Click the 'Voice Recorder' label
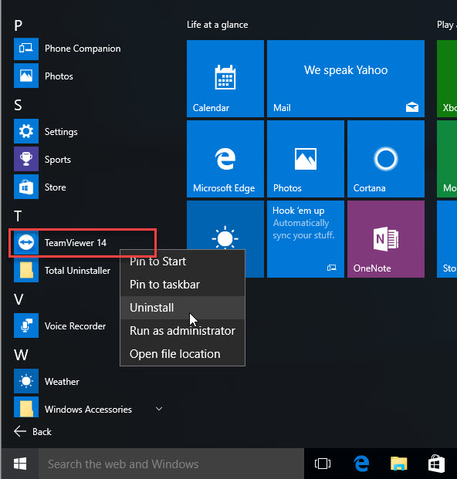Viewport: 457px width, 479px height. 75,326
